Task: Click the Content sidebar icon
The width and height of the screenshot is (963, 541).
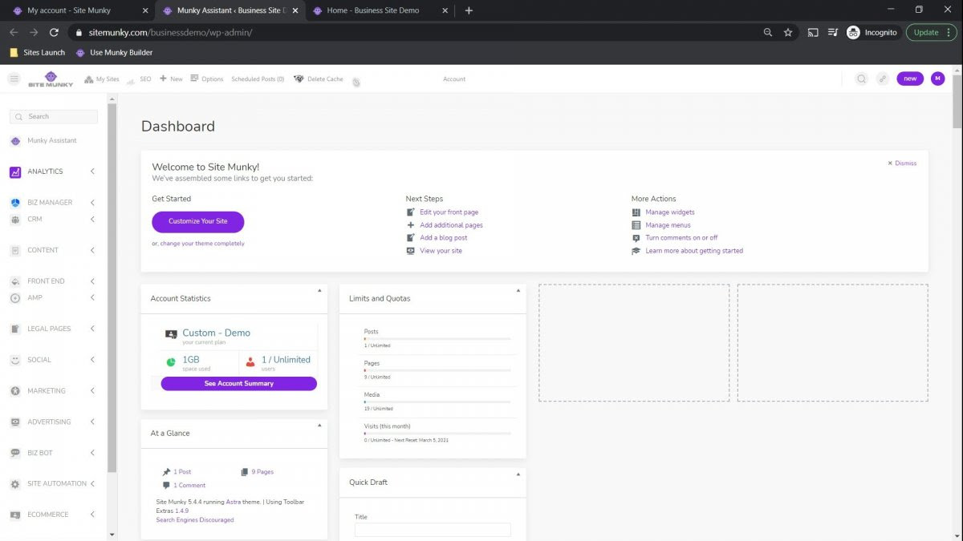Action: 15,250
